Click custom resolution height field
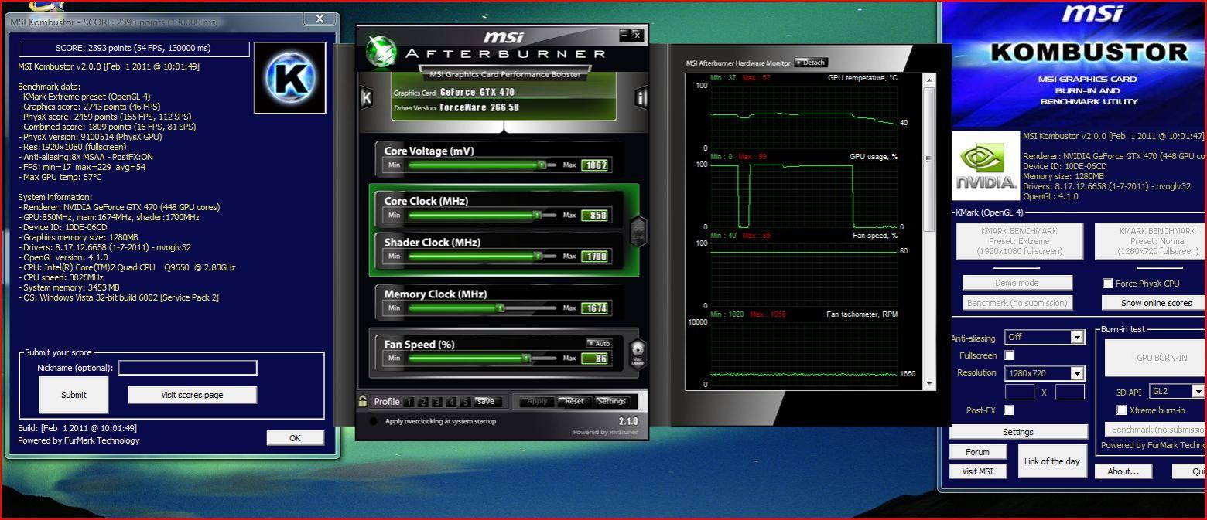 coord(1069,392)
